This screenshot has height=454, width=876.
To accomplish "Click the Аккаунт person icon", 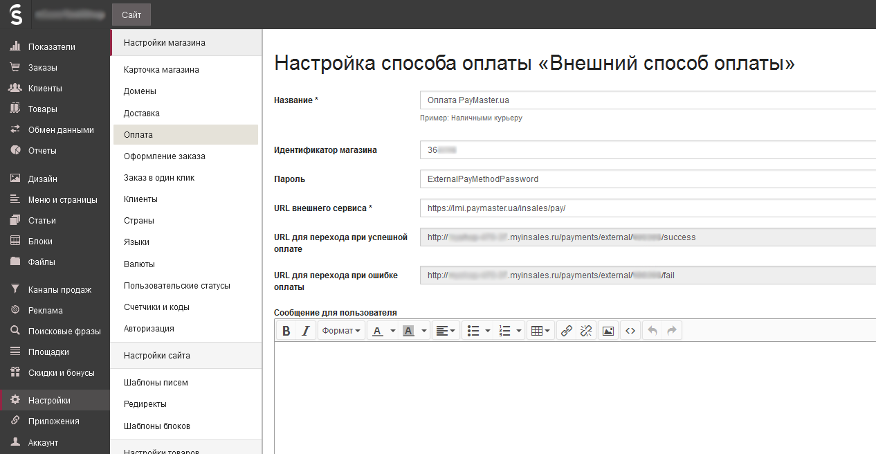I will click(x=15, y=442).
